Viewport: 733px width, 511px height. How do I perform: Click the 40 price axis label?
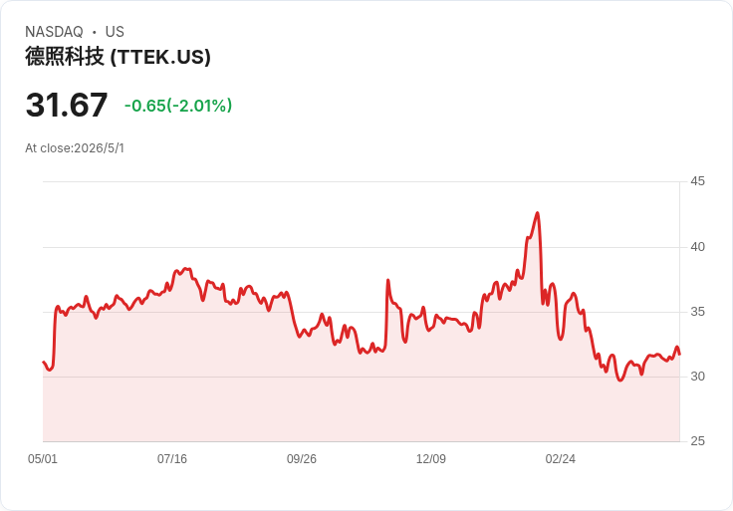click(x=697, y=247)
